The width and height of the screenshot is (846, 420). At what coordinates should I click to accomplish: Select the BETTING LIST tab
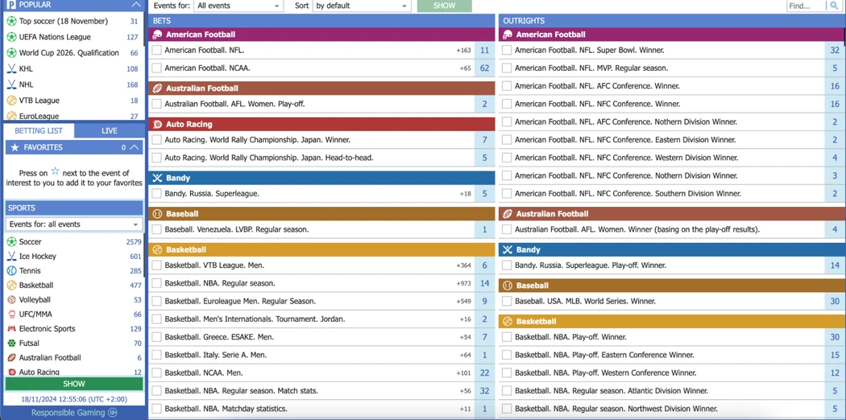point(39,130)
